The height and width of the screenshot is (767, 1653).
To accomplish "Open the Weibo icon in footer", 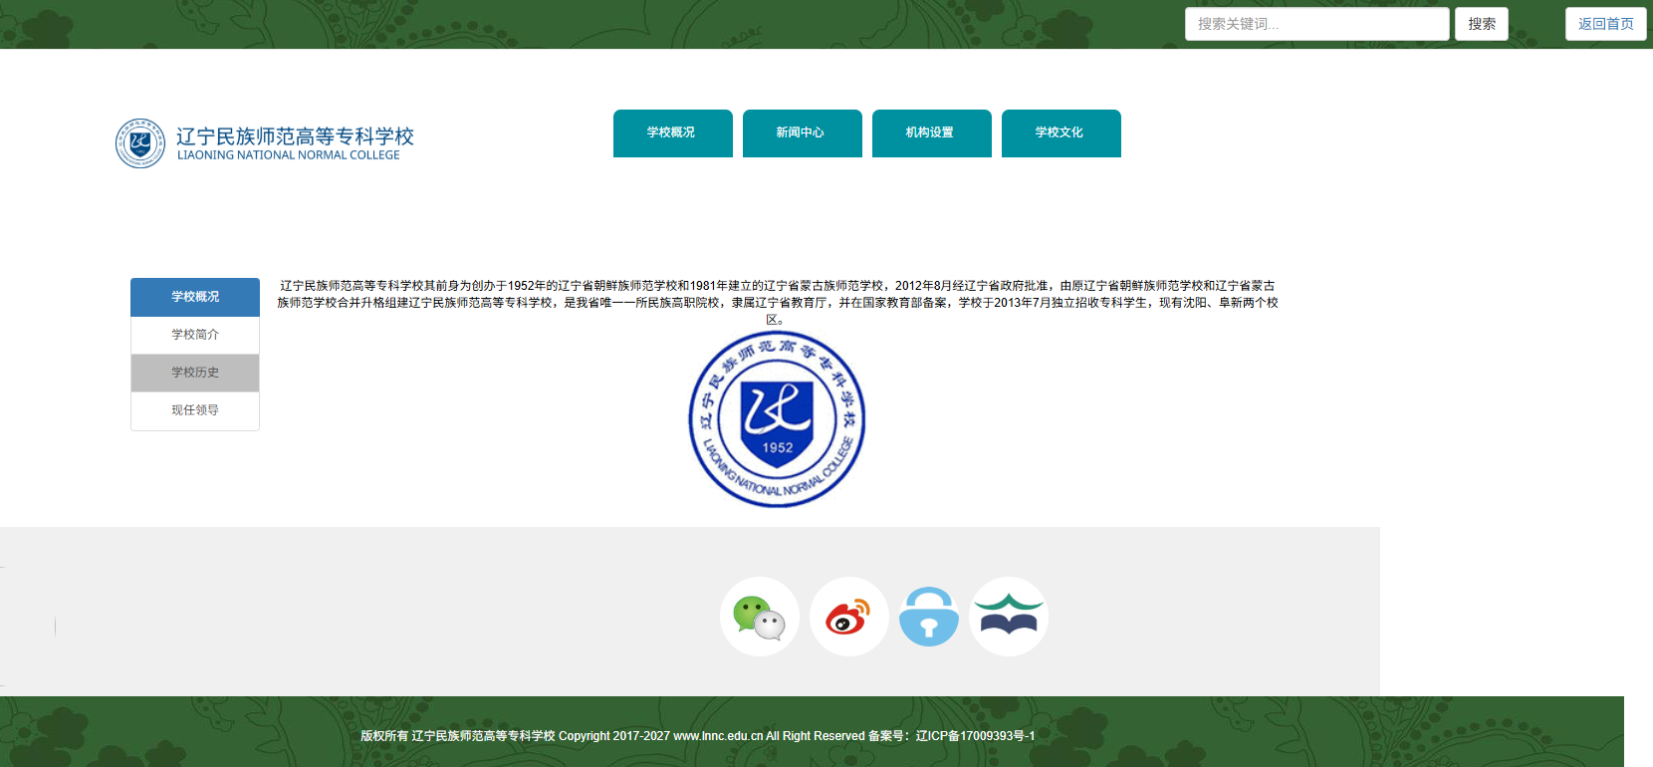I will click(849, 617).
